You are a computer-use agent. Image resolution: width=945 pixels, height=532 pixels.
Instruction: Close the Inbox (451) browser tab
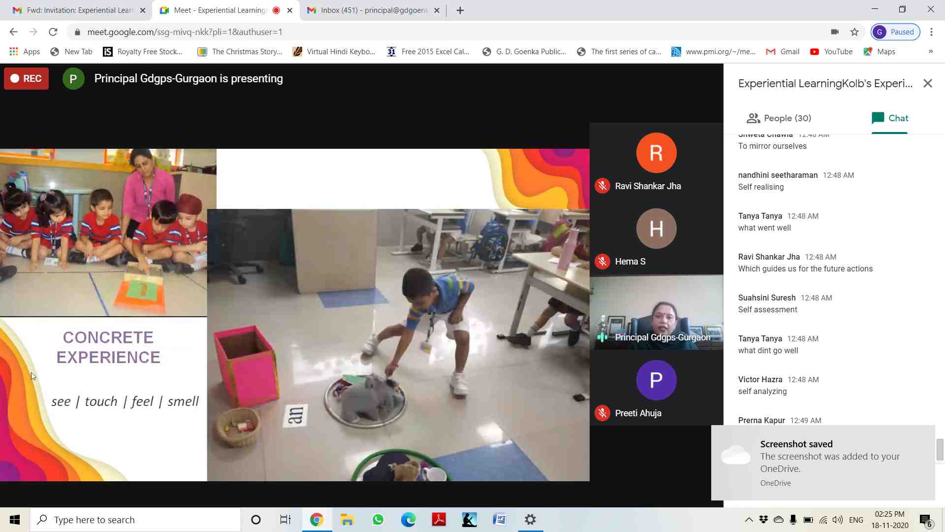[437, 10]
